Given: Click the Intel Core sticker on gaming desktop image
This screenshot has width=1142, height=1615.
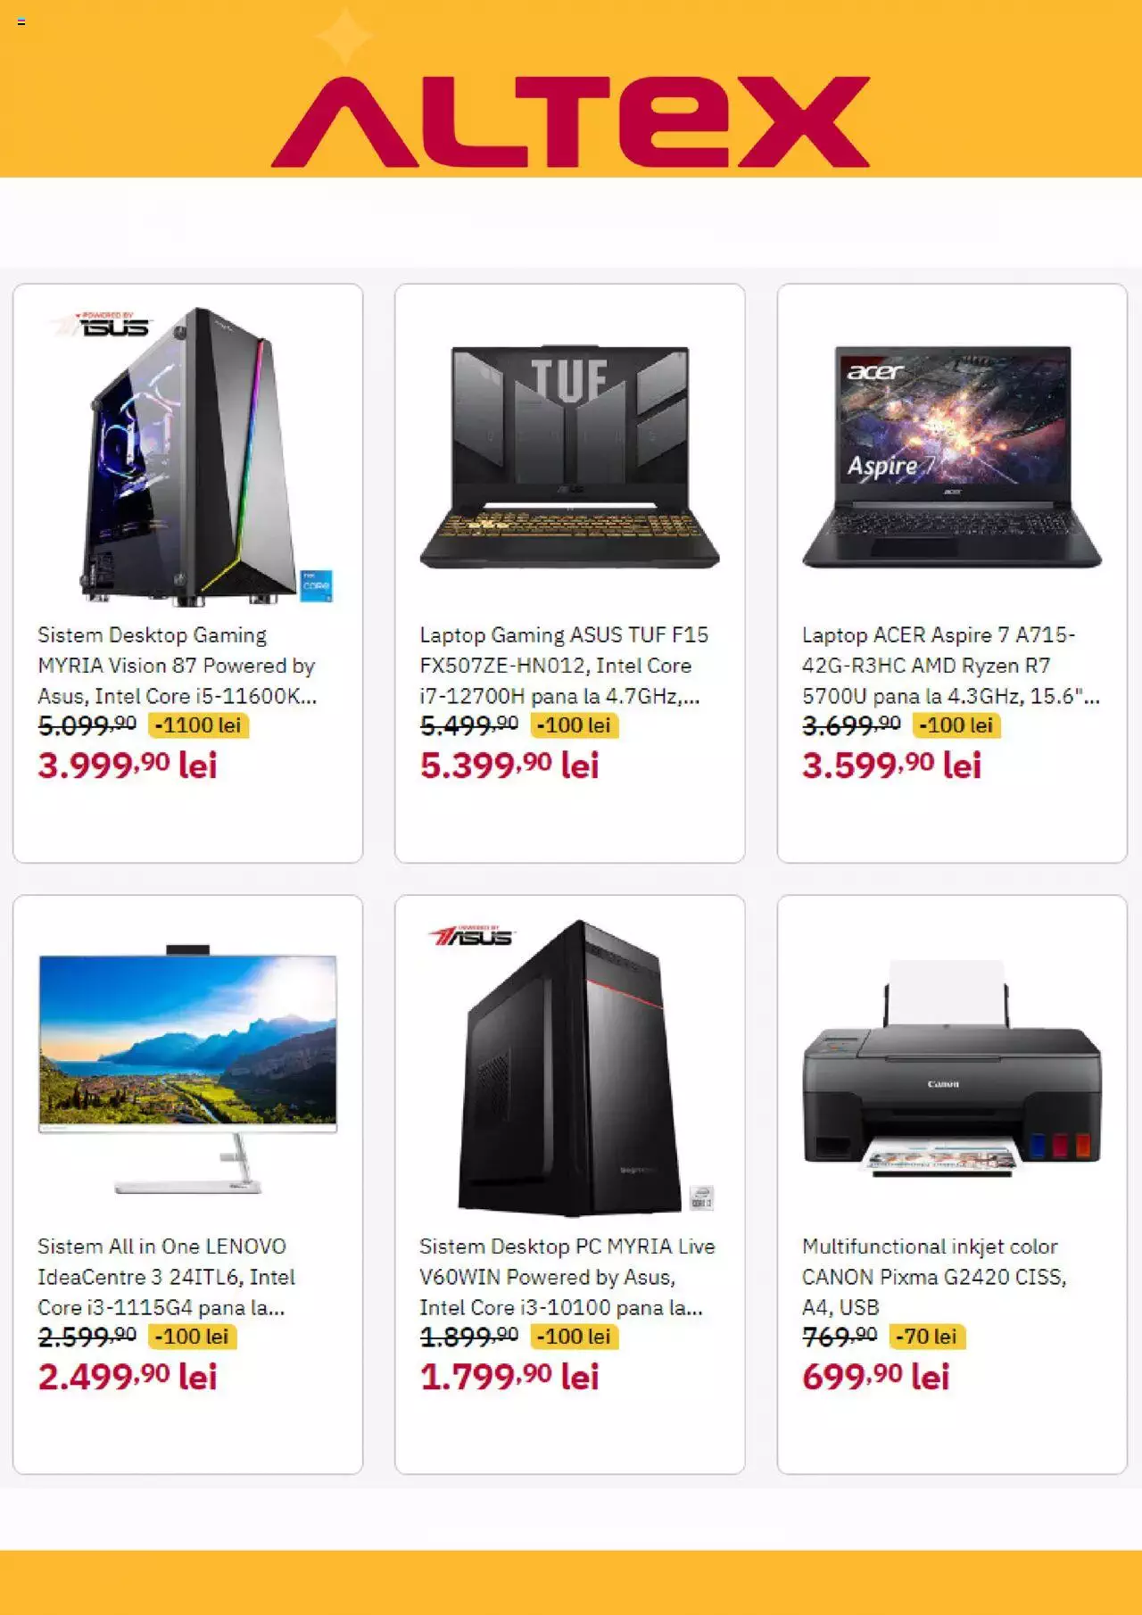Looking at the screenshot, I should click(x=316, y=585).
